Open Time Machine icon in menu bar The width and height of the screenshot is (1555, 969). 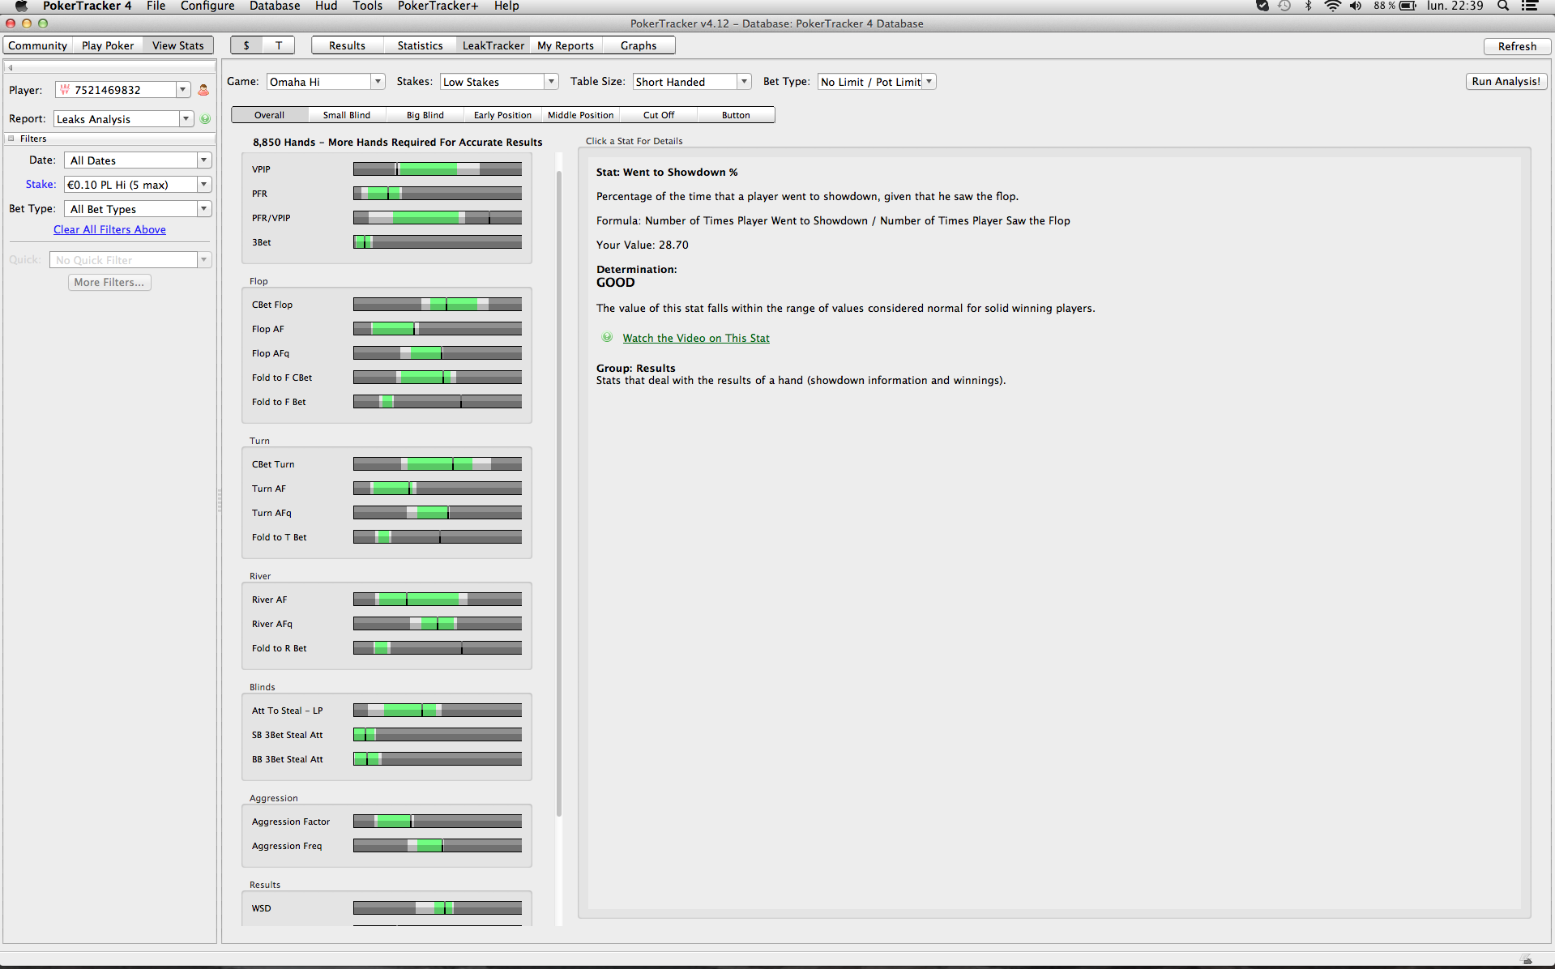pyautogui.click(x=1284, y=6)
